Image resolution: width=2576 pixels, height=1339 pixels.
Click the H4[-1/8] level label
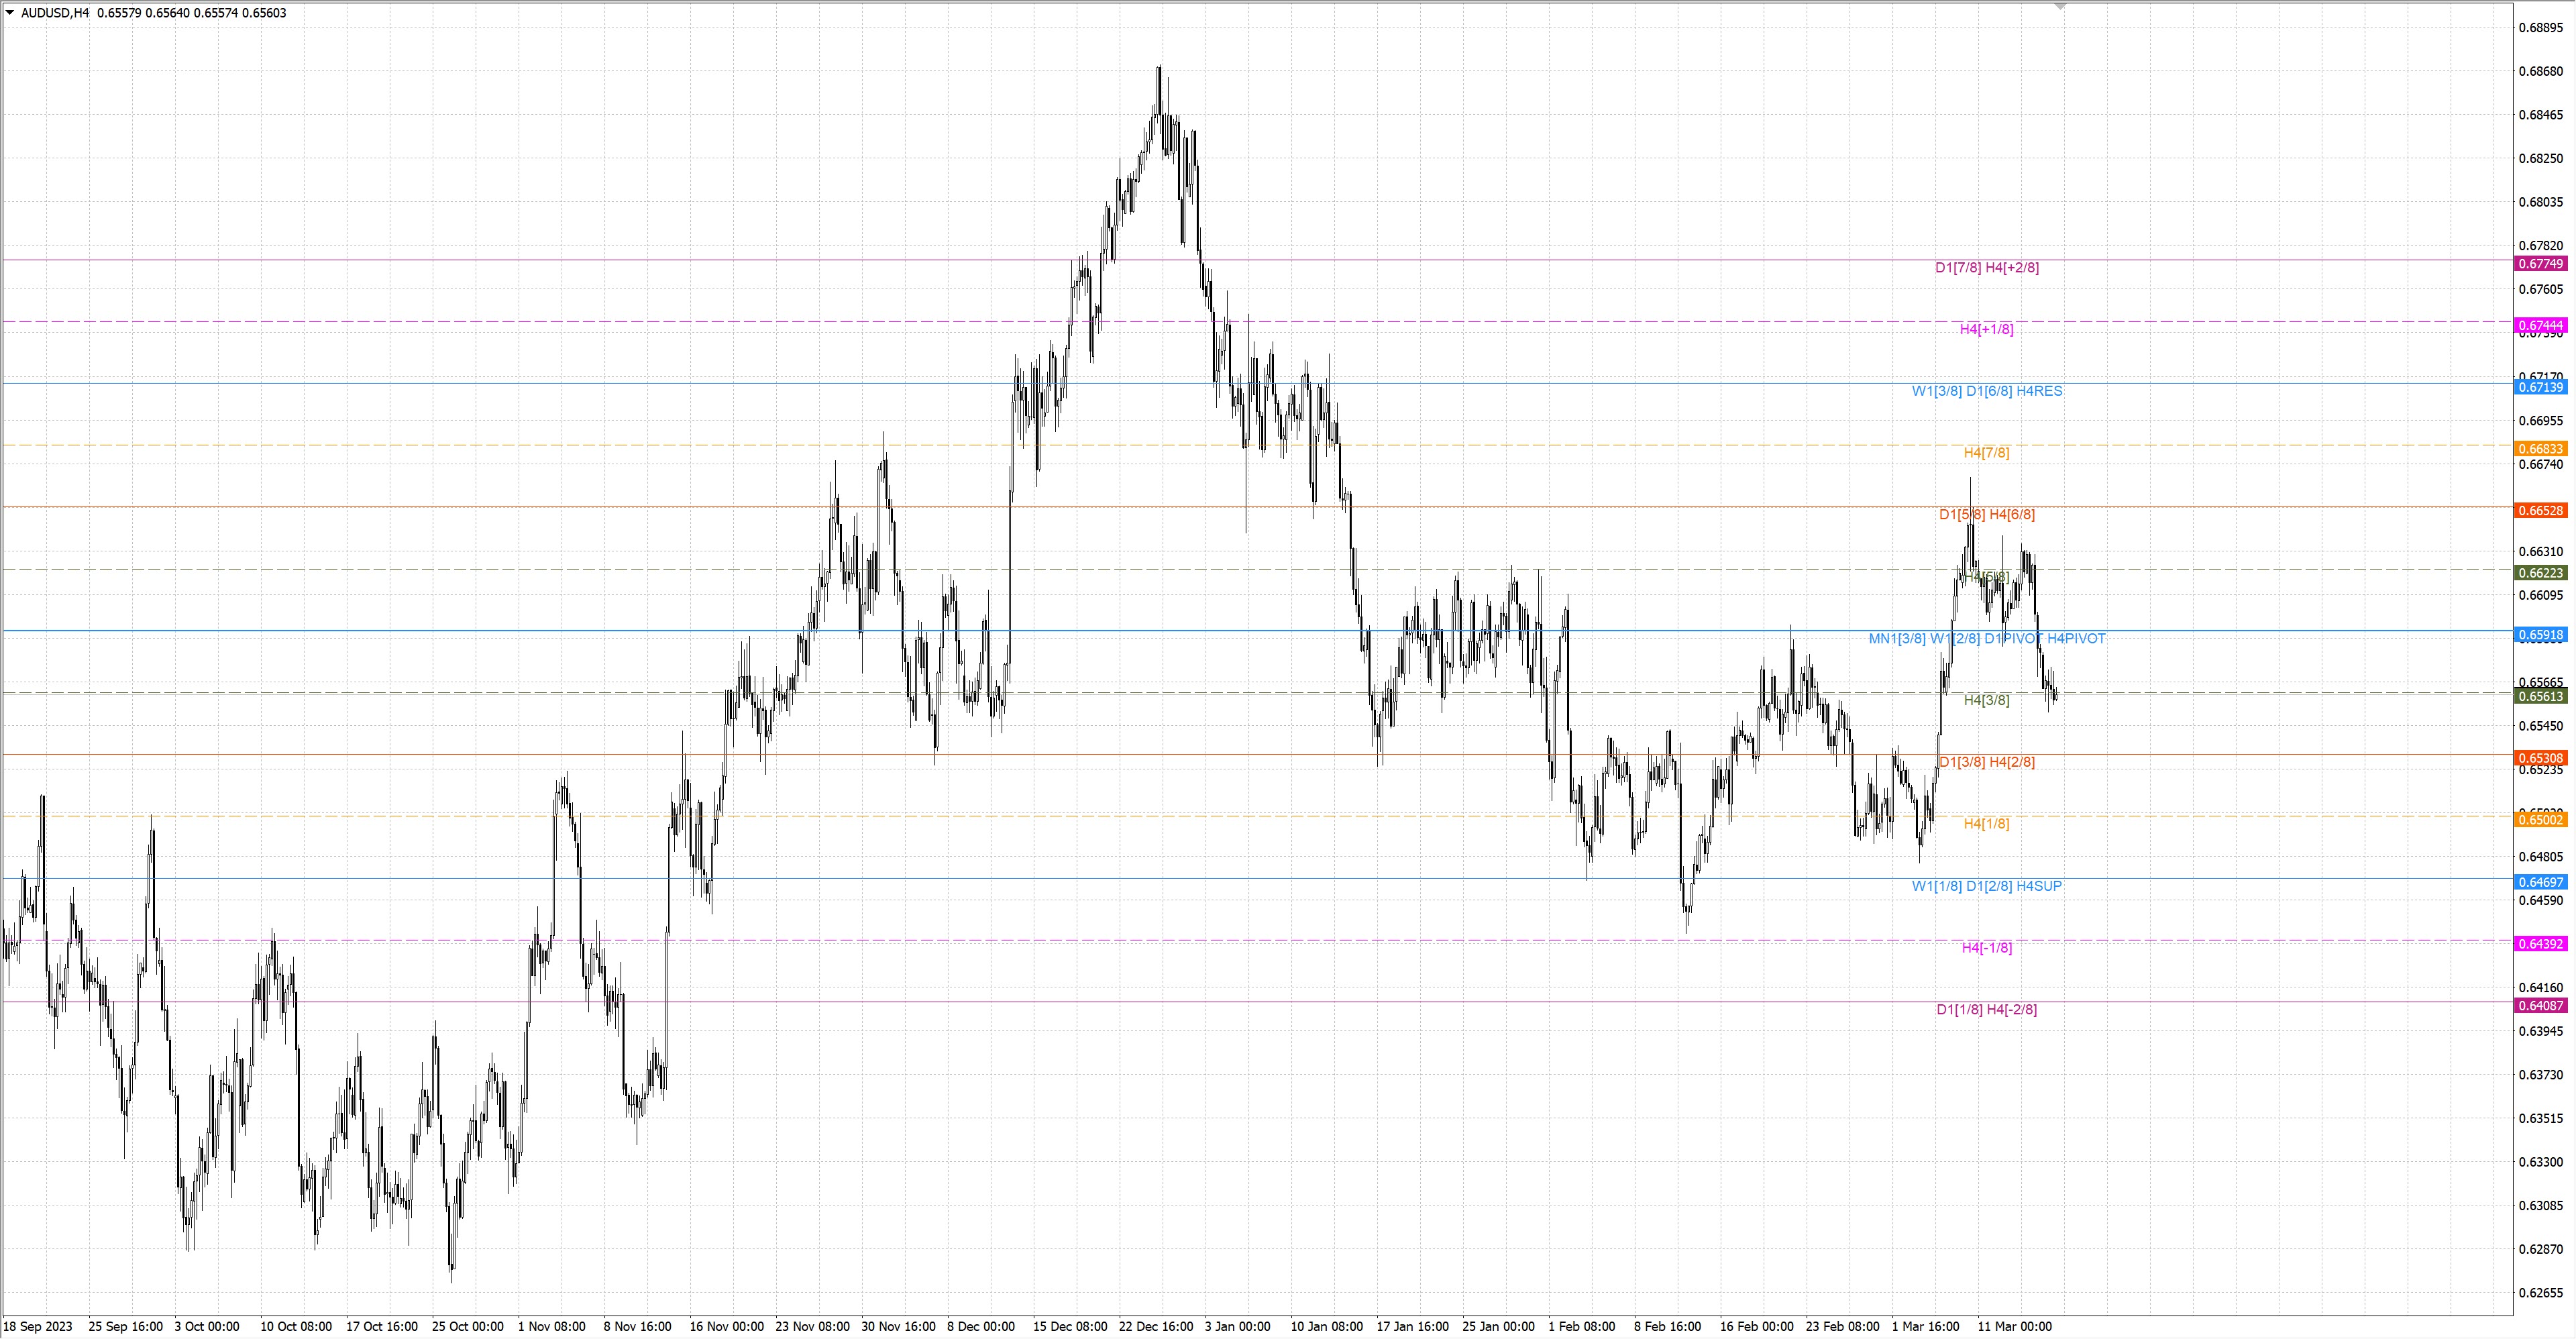click(x=1986, y=948)
